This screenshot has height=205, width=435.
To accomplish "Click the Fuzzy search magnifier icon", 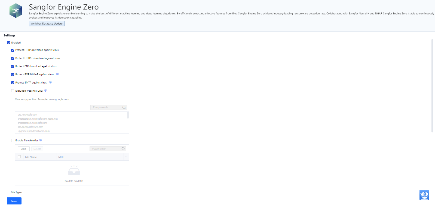I will (124, 107).
